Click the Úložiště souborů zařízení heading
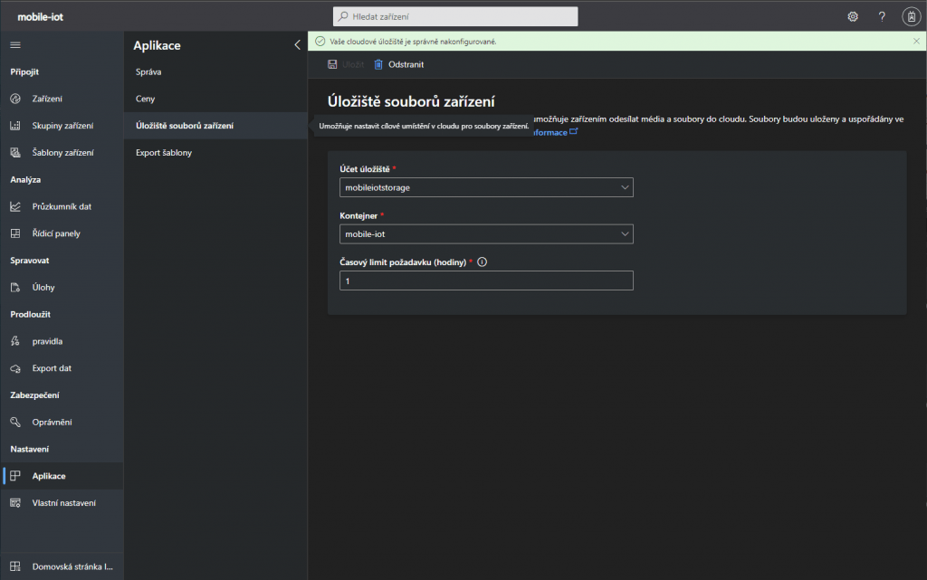This screenshot has width=927, height=580. click(411, 101)
